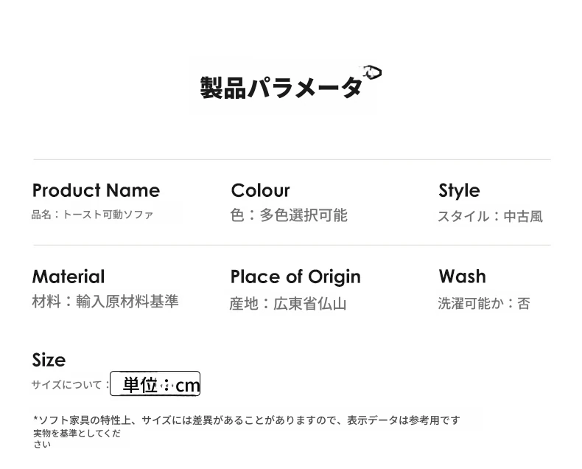582x469 pixels.
Task: Select the Product Name heading
Action: (96, 190)
